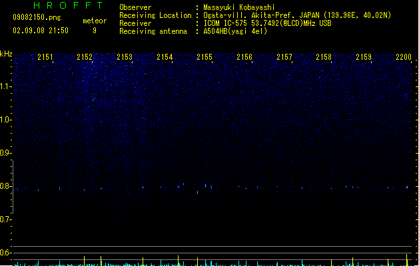This screenshot has width=419, height=266.
Task: Click the 'Receiving antenna' label
Action: [153, 31]
